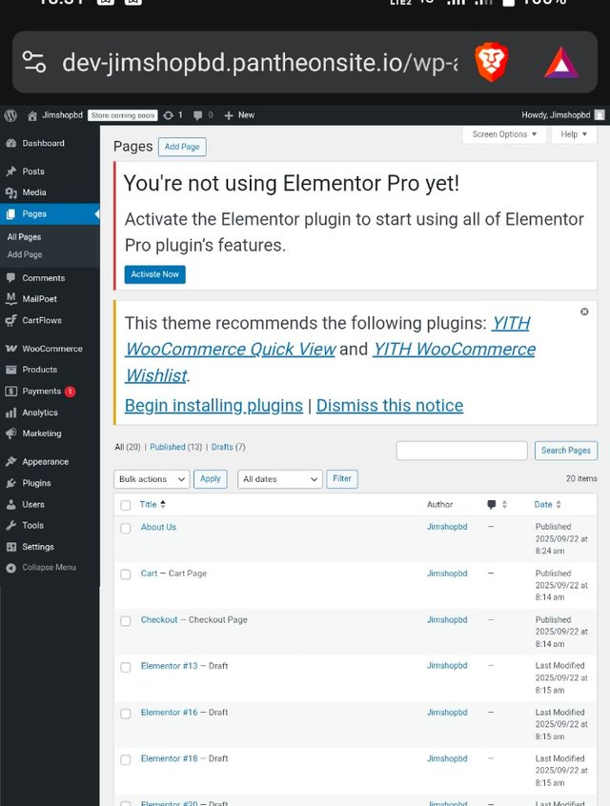Click the Dashboard gauge icon in sidebar
The image size is (610, 806).
[x=10, y=143]
